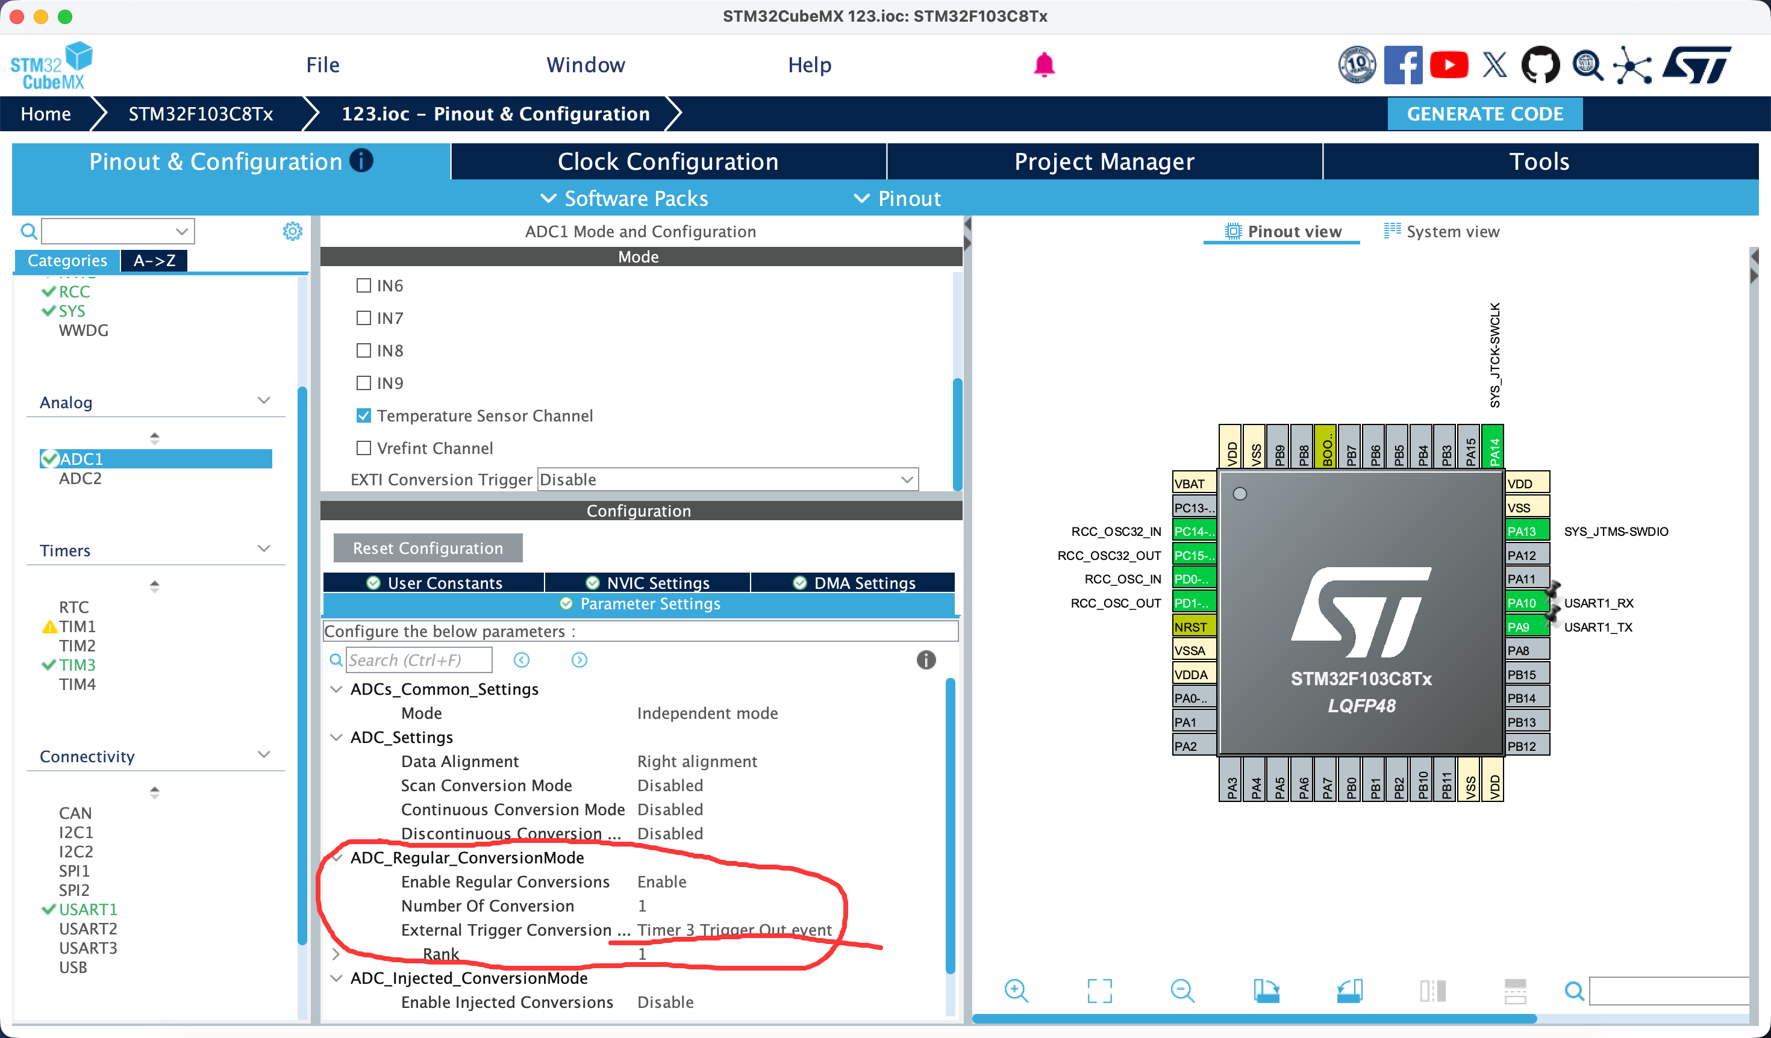Image resolution: width=1771 pixels, height=1038 pixels.
Task: Open the EXTI Conversion Trigger dropdown
Action: (x=728, y=479)
